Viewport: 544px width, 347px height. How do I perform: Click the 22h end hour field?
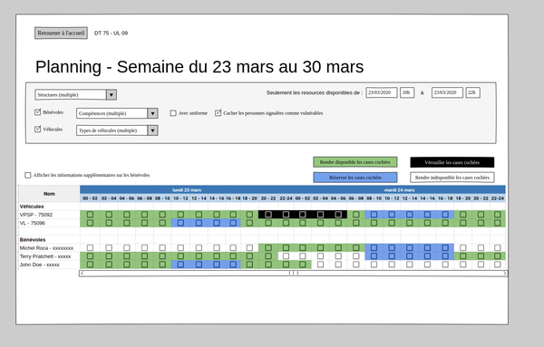click(473, 93)
